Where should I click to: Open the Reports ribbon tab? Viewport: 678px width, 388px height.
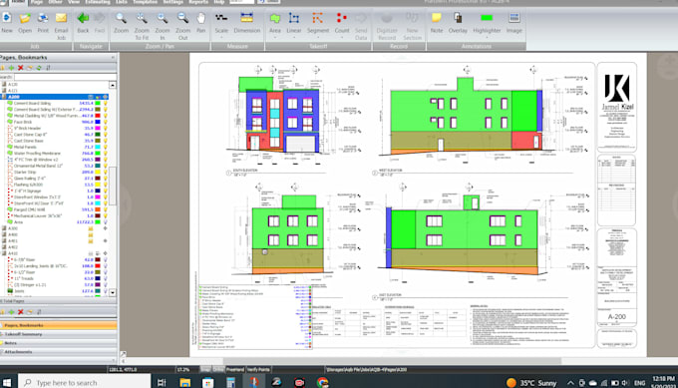tap(198, 2)
